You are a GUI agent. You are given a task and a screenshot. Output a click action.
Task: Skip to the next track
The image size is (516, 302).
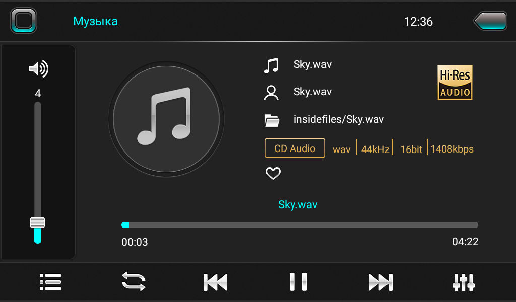pos(381,282)
